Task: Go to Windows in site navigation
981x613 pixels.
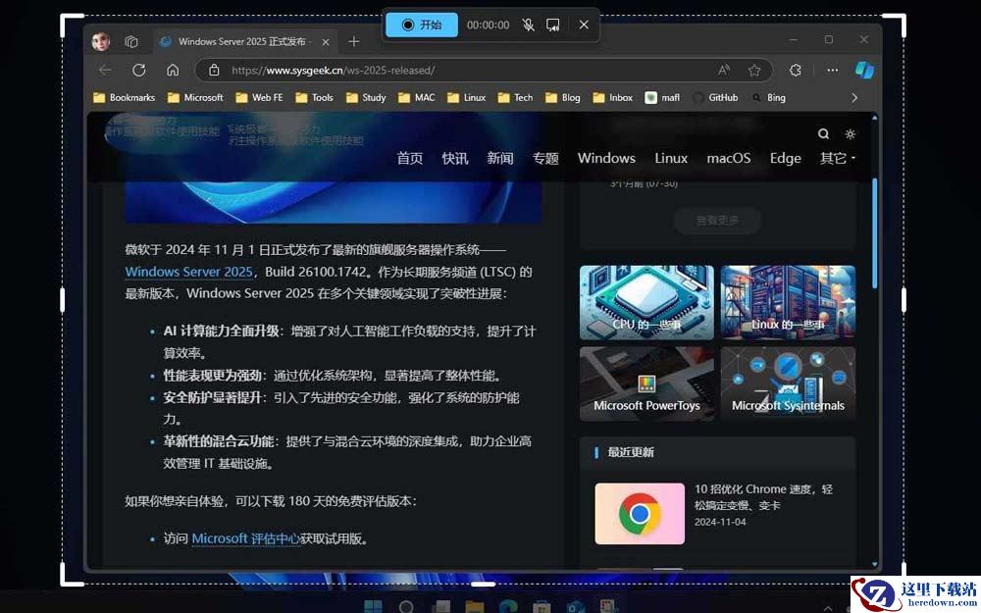Action: [606, 158]
